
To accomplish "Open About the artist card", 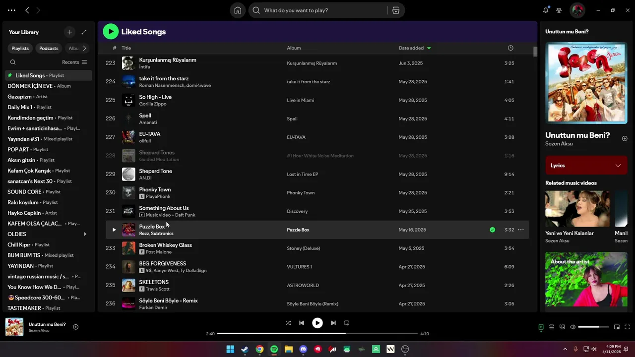I will point(586,279).
